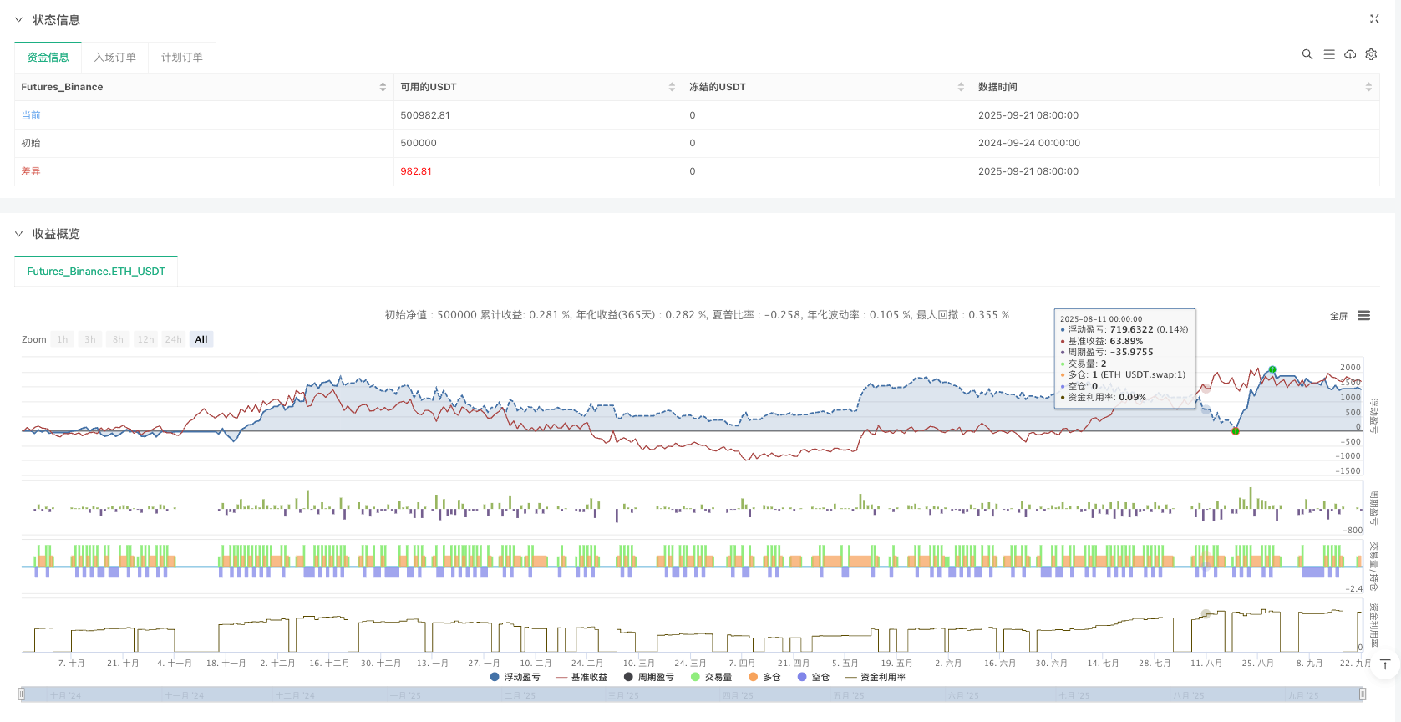Viewport: 1401px width, 722px height.
Task: Open the table row density menu icon
Action: [1328, 54]
